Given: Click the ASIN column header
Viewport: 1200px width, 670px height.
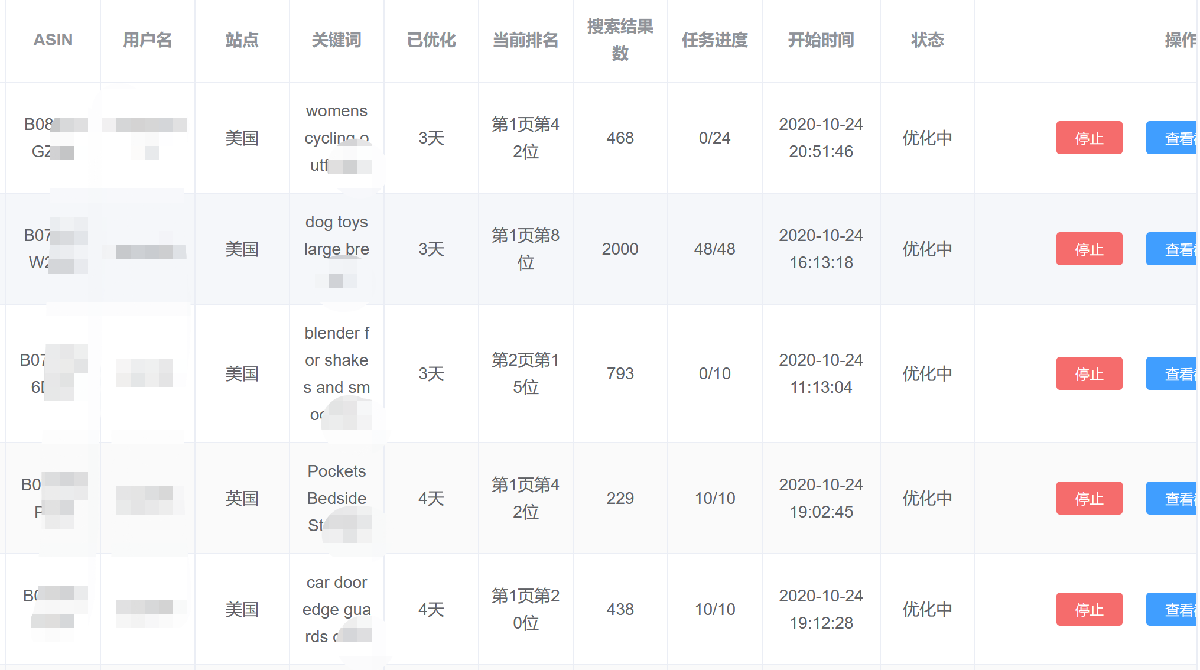Looking at the screenshot, I should pyautogui.click(x=53, y=40).
